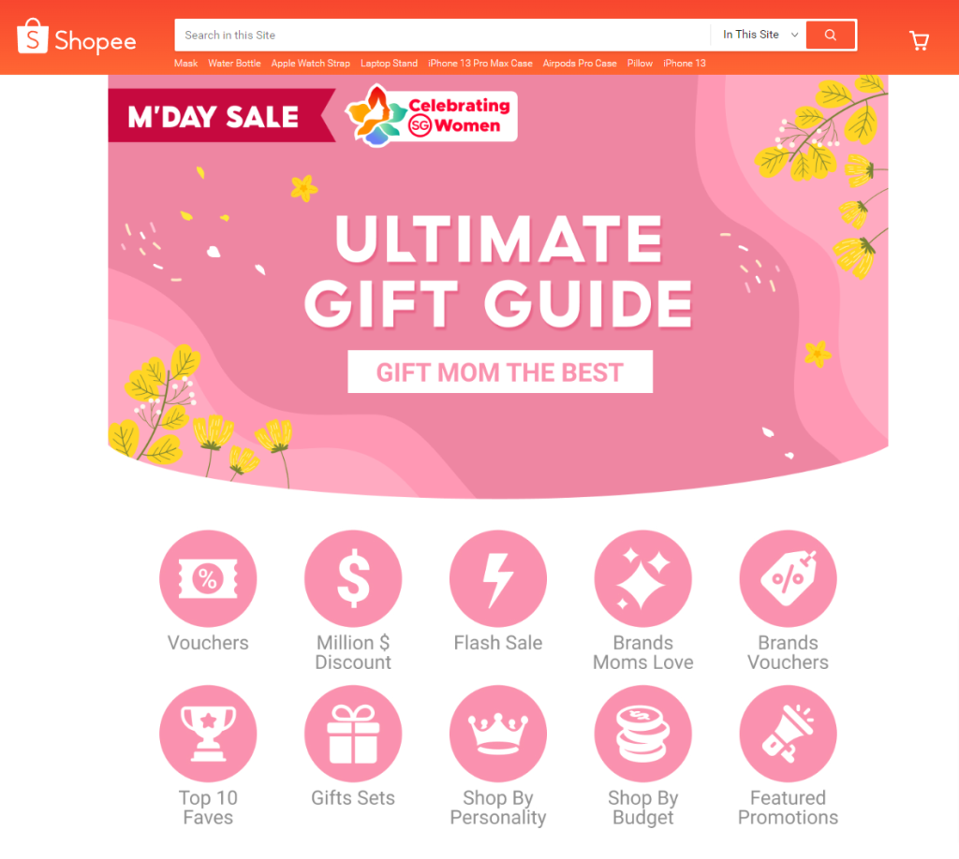Open the Gifts Sets gift box icon

point(353,733)
